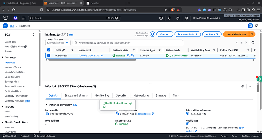262x139 pixels.
Task: Open instance ID link i-0a4b61390f3779794
Action: [91, 56]
